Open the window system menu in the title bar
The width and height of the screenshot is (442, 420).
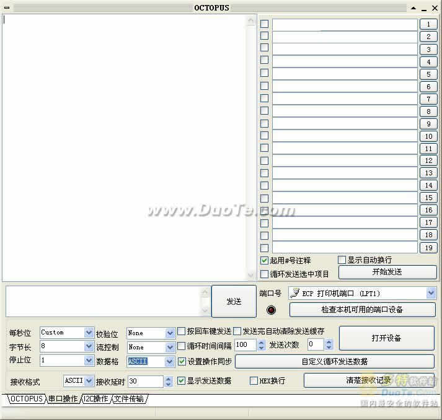pos(7,8)
